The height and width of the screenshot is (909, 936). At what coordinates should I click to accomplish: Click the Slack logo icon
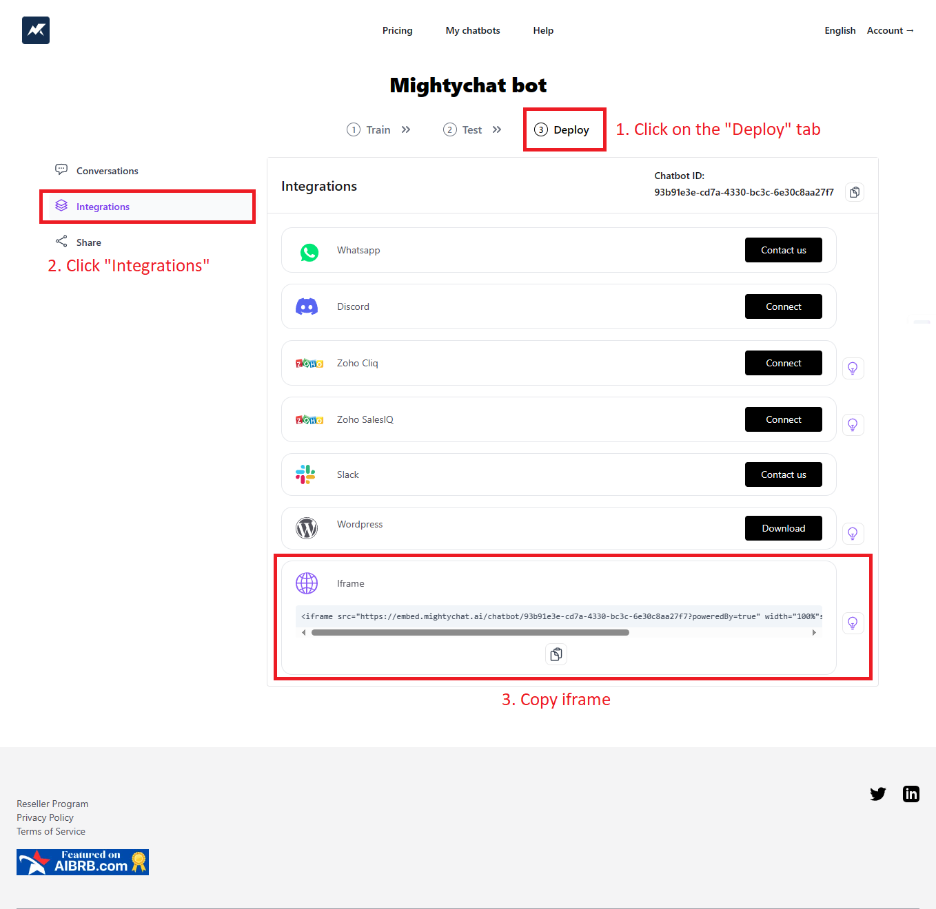point(305,474)
